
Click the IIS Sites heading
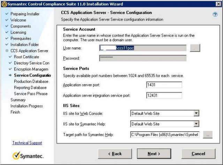tap(71, 105)
